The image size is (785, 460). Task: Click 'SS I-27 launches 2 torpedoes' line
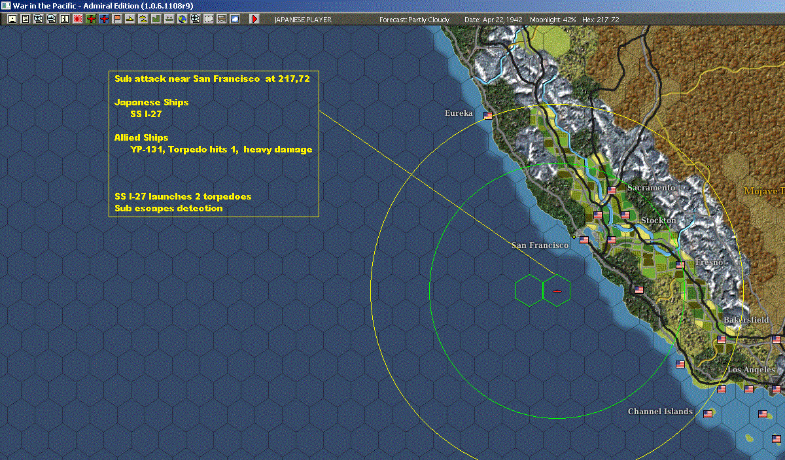point(183,196)
